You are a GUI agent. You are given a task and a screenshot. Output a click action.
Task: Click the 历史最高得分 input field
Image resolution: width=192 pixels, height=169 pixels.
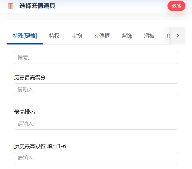[x=96, y=89]
